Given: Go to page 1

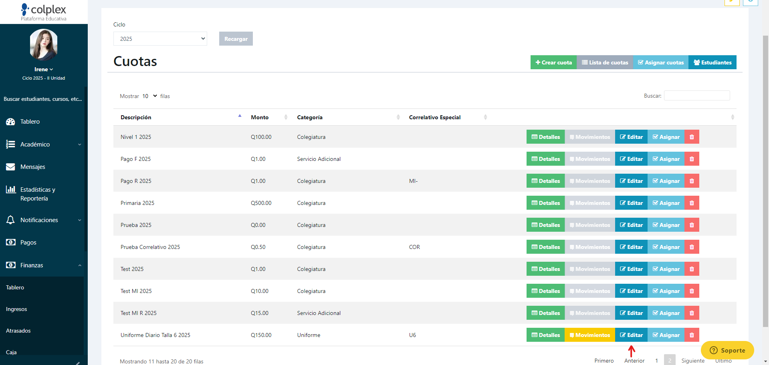Looking at the screenshot, I should coord(656,361).
